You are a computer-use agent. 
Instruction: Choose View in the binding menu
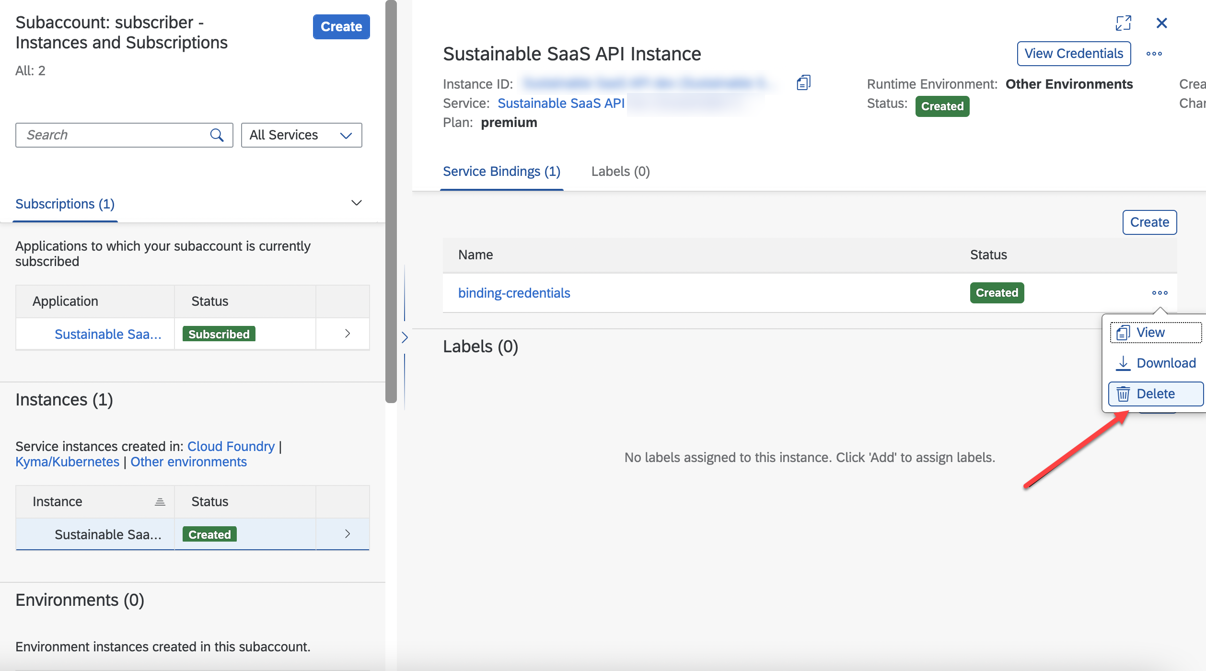point(1156,333)
